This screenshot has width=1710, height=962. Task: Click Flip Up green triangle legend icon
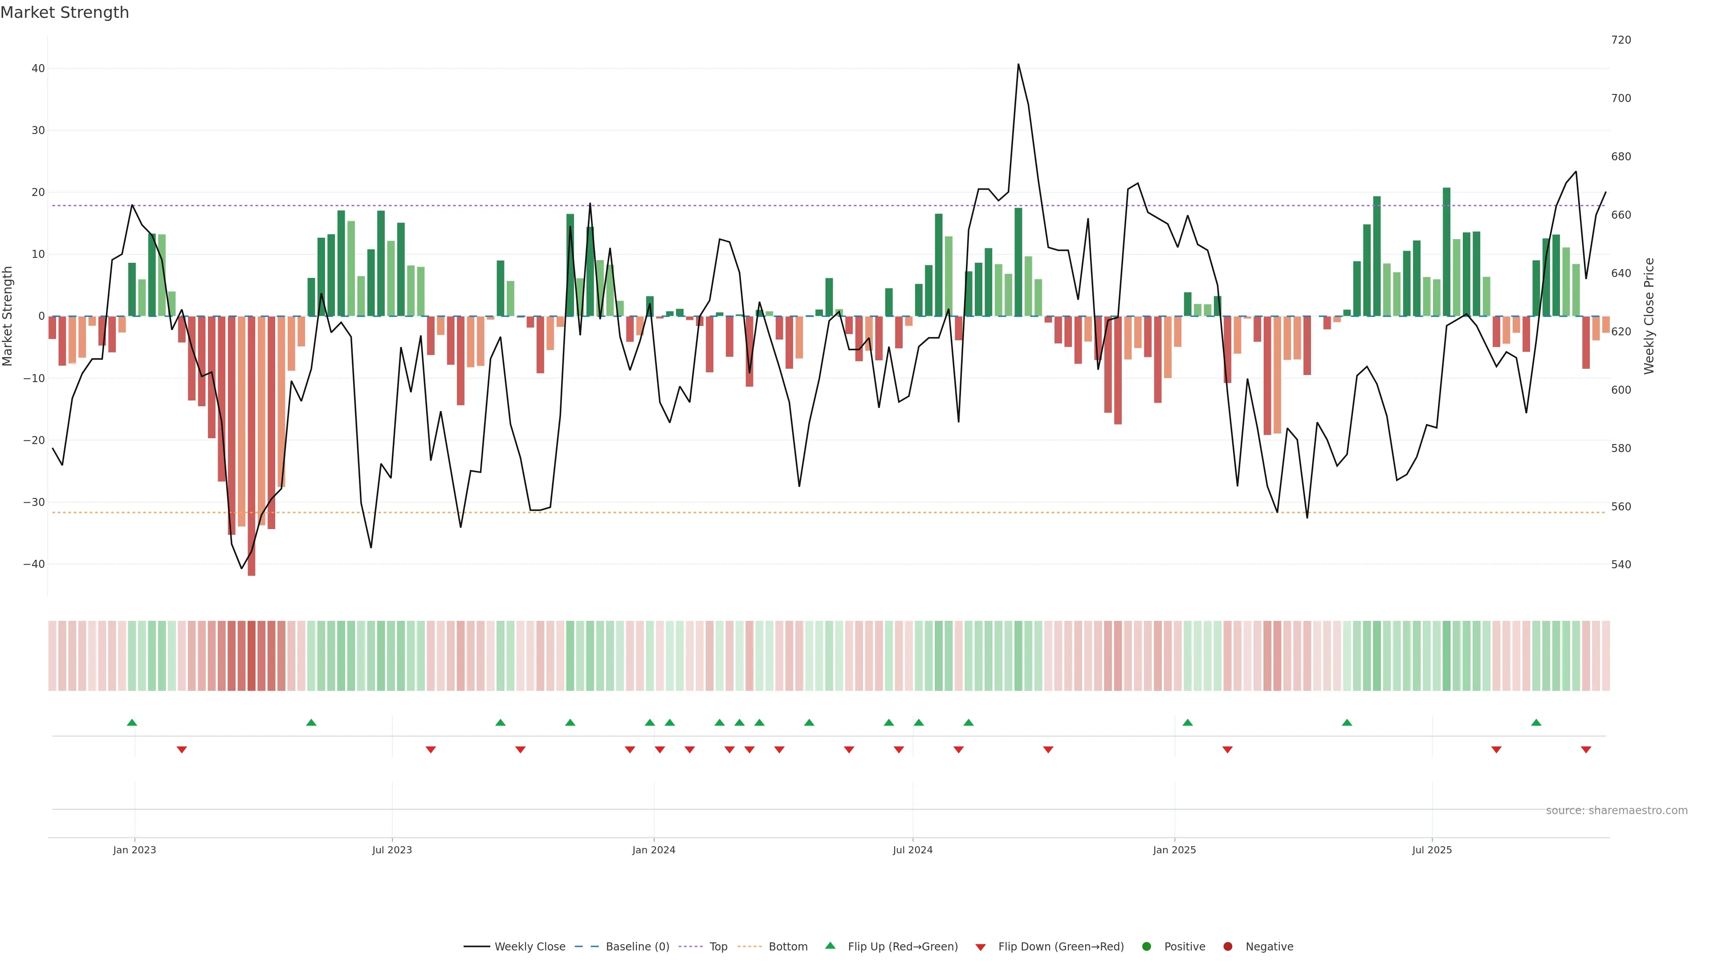point(830,946)
